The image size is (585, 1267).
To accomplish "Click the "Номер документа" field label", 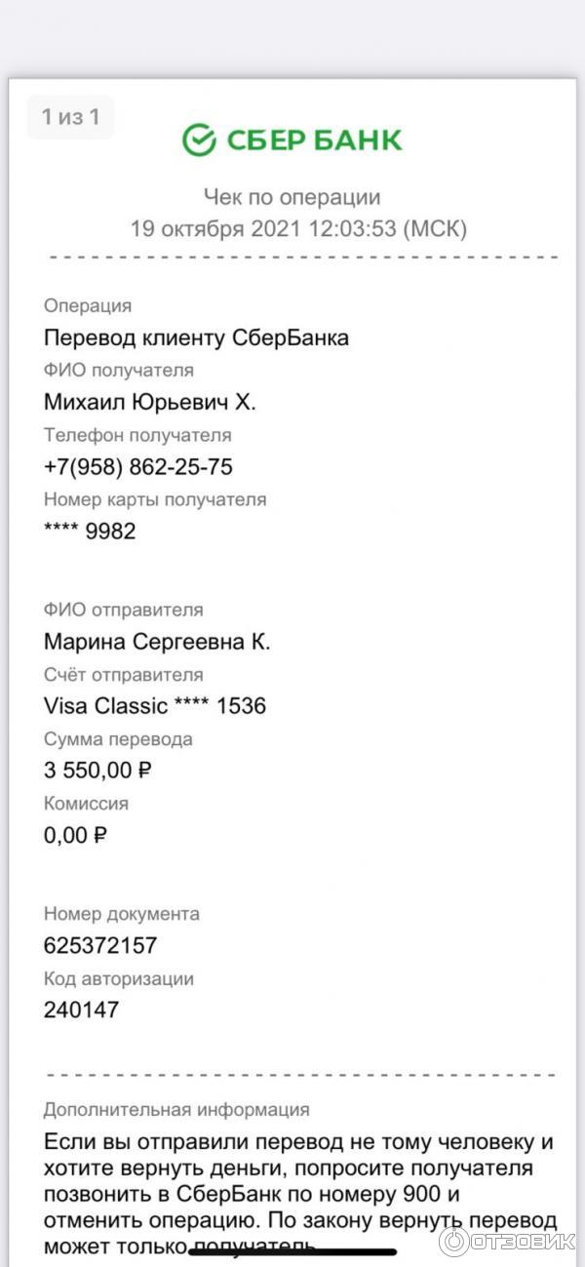I will [122, 914].
